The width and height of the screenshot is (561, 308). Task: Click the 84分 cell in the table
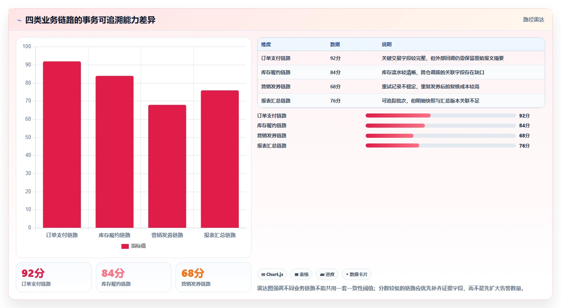click(336, 73)
